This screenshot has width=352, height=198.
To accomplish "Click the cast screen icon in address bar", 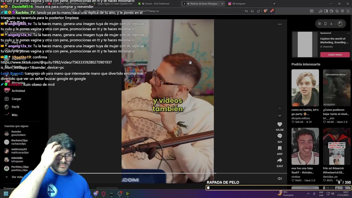I will coord(252,11).
